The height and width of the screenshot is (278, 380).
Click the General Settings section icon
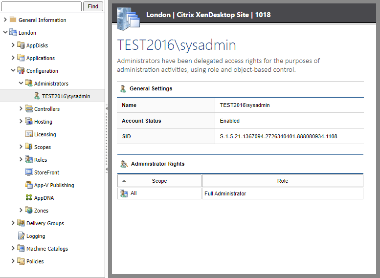[x=123, y=89]
